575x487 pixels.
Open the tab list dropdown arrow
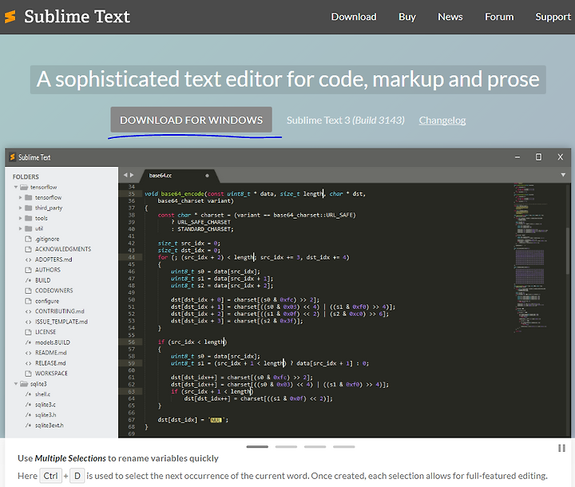pos(563,176)
